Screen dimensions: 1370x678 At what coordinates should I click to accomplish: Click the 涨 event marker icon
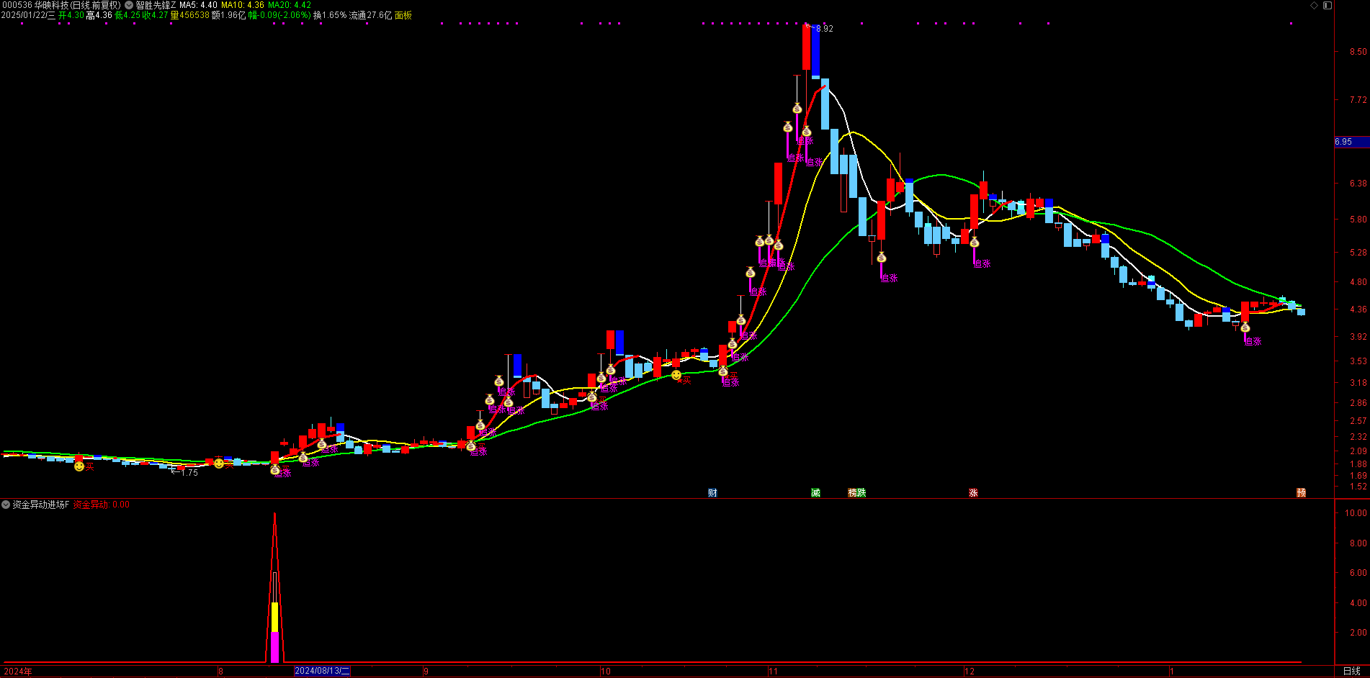973,493
